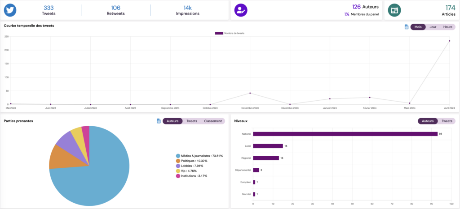Switch timeline granularity to Heure
460x209 pixels.
(447, 27)
